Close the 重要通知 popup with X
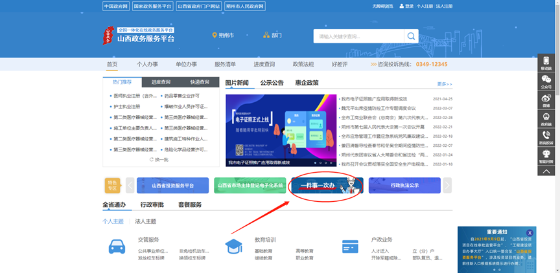560x273 pixels. [530, 232]
